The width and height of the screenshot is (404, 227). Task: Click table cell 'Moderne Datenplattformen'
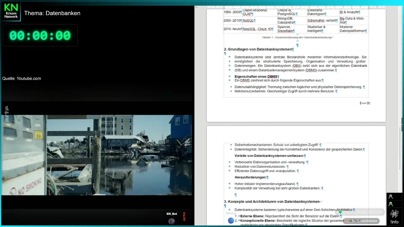click(x=353, y=29)
